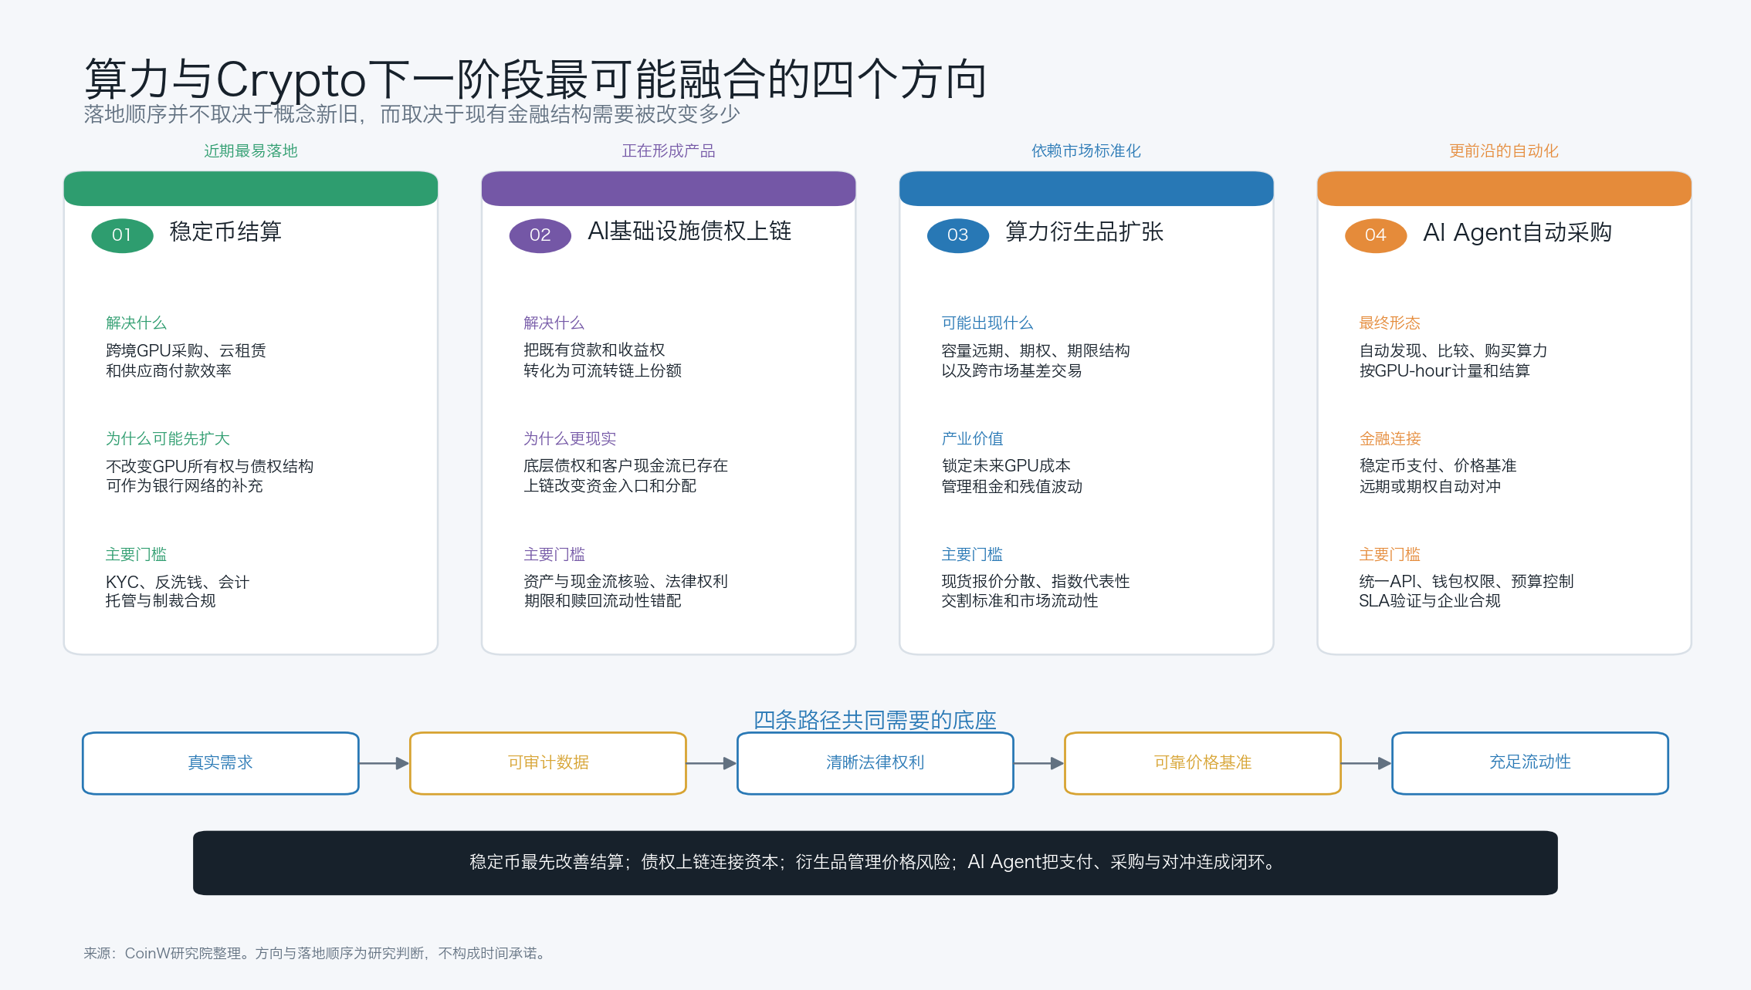Click text 统一API、钱包权限、预算控制

[x=1466, y=582]
